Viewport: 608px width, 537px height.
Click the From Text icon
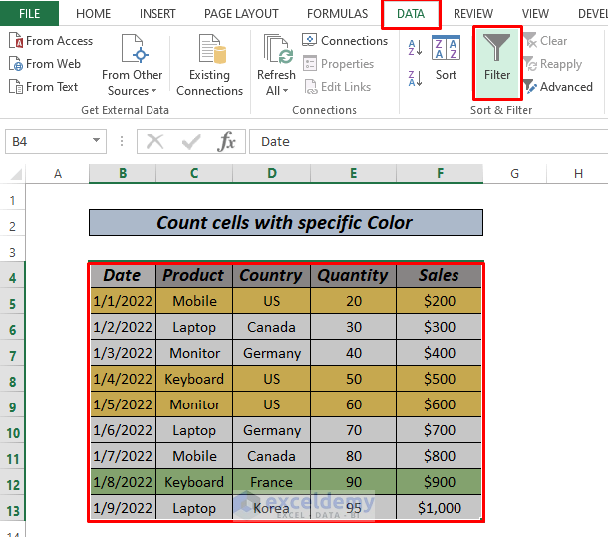click(x=15, y=87)
